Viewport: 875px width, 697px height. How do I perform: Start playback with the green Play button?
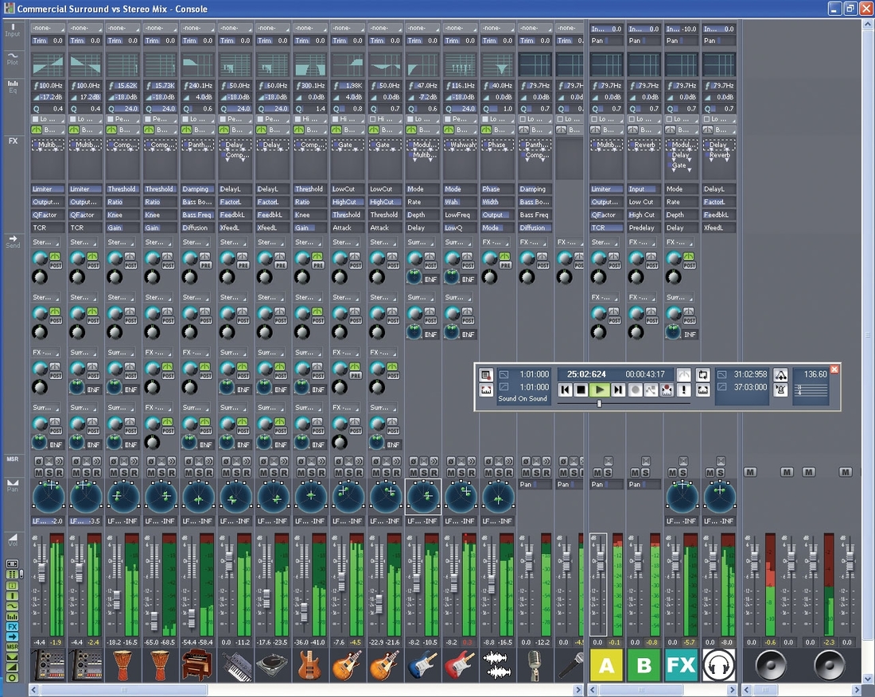(x=599, y=389)
